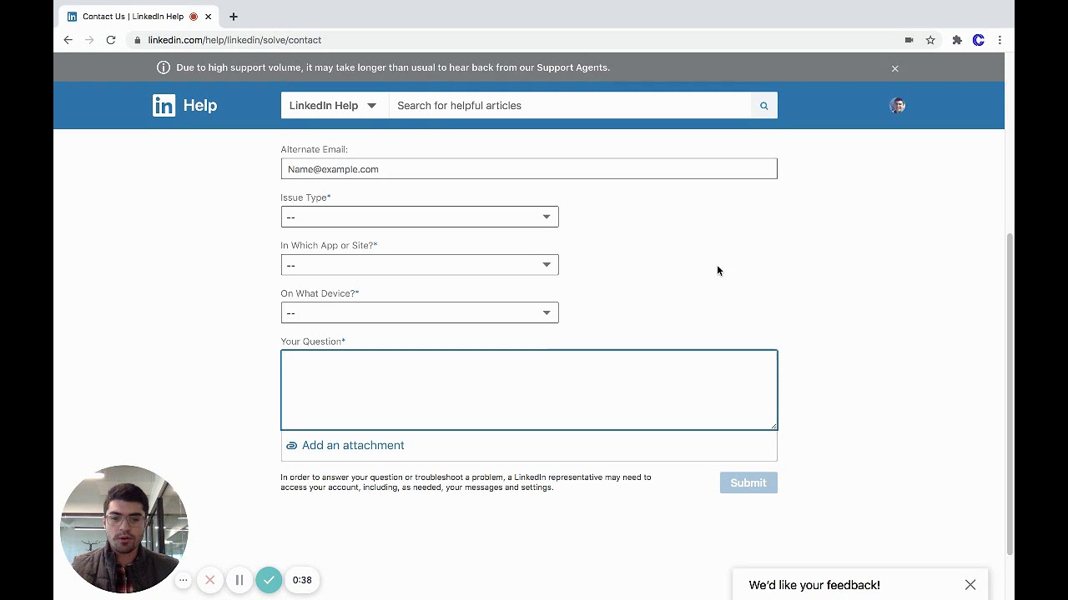Open the profile avatar menu
The image size is (1068, 600).
(898, 105)
